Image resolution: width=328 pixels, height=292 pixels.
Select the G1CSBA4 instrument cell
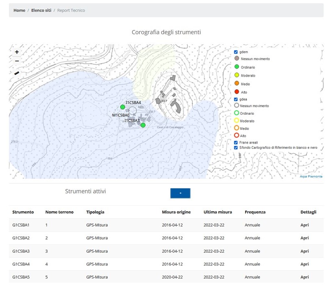pyautogui.click(x=21, y=264)
